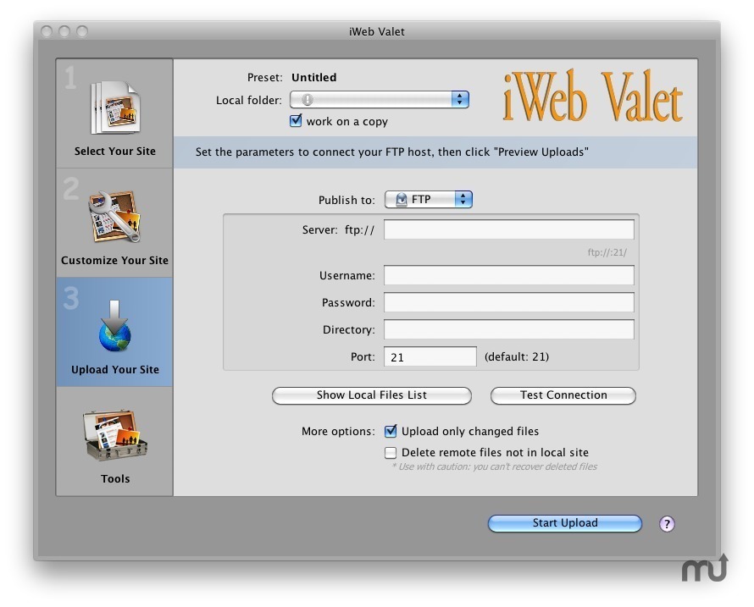Screen dimensions: 754x607
Task: Click into the Username input field
Action: click(x=508, y=275)
